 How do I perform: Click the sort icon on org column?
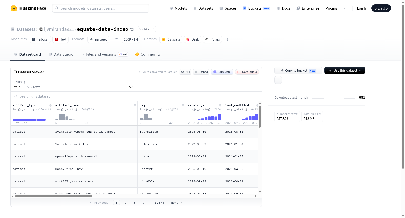point(183,105)
